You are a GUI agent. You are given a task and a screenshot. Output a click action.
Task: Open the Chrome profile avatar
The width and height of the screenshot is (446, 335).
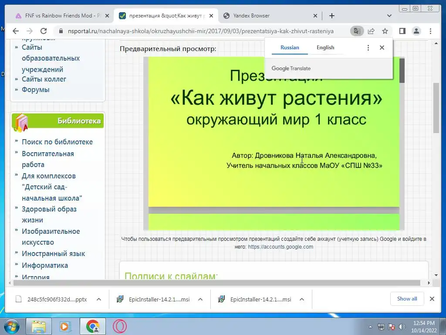pos(416,31)
